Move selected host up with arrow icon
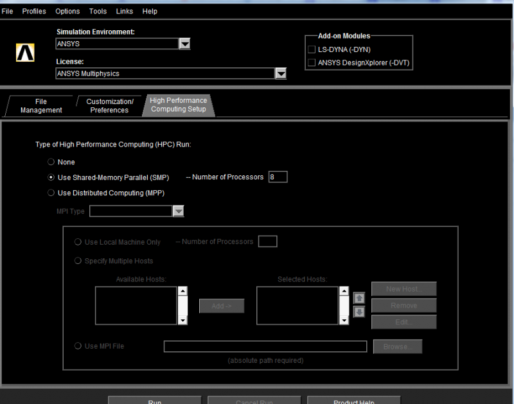514x404 pixels. 359,298
